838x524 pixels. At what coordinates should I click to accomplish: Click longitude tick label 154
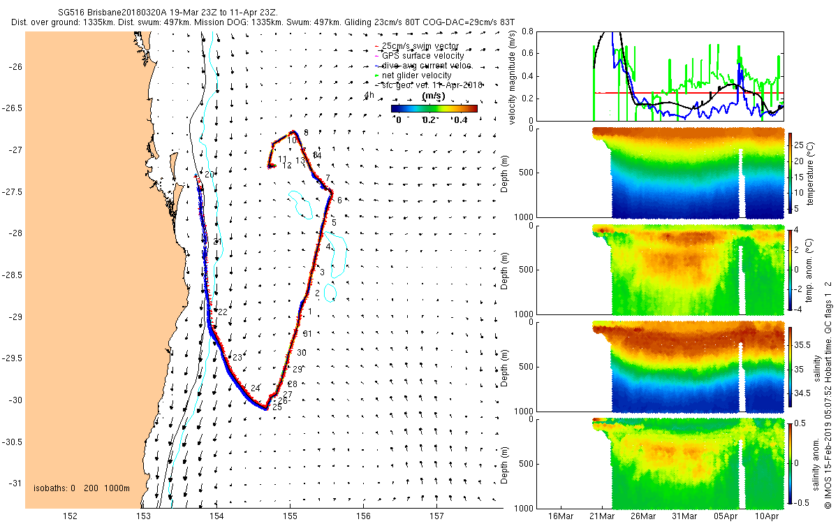pyautogui.click(x=216, y=516)
